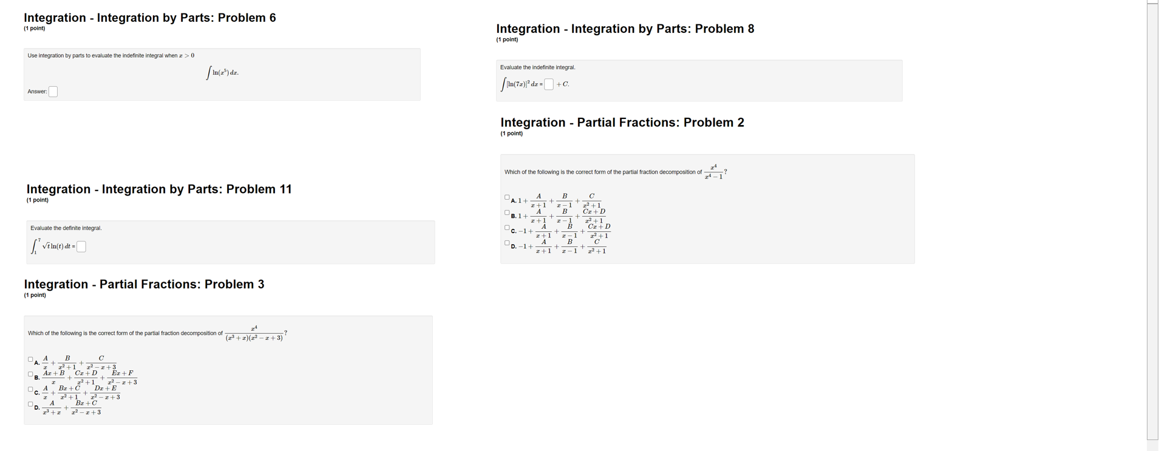Click the Integration by Parts: Problem 11 heading
This screenshot has height=451, width=1159.
(158, 189)
